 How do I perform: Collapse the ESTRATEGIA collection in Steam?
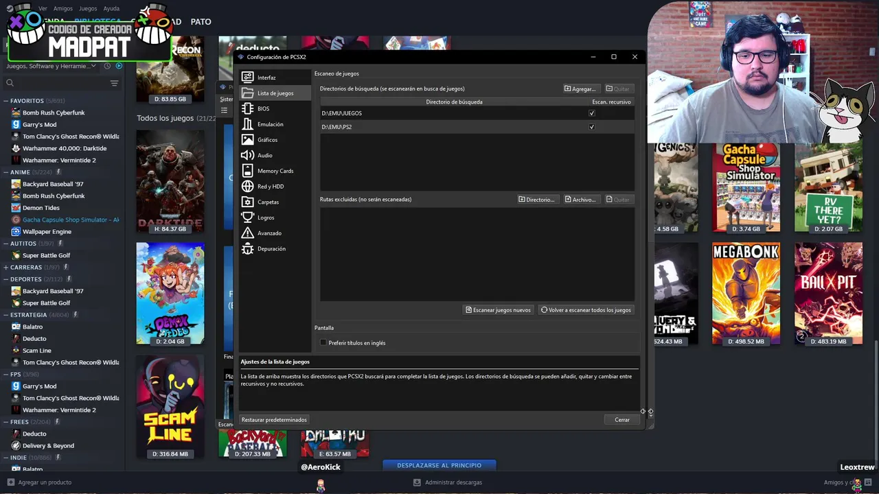pos(5,315)
